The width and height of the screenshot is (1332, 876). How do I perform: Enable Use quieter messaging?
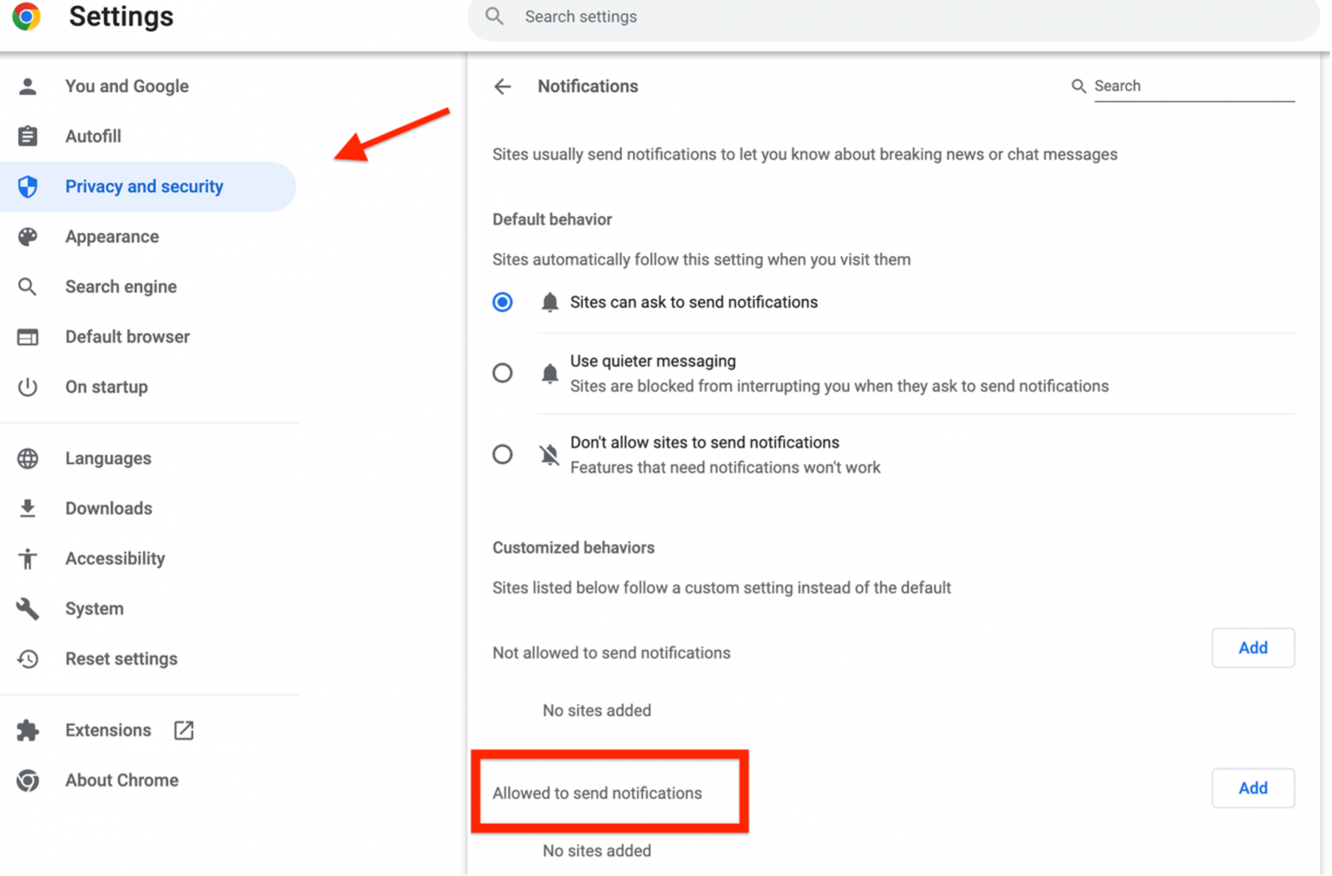503,373
